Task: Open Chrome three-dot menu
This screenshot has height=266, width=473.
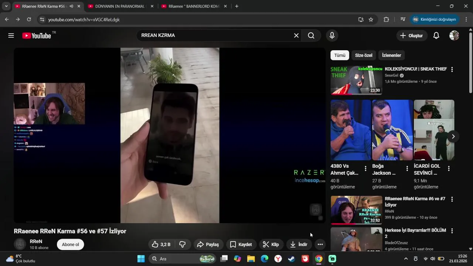Action: (466, 20)
